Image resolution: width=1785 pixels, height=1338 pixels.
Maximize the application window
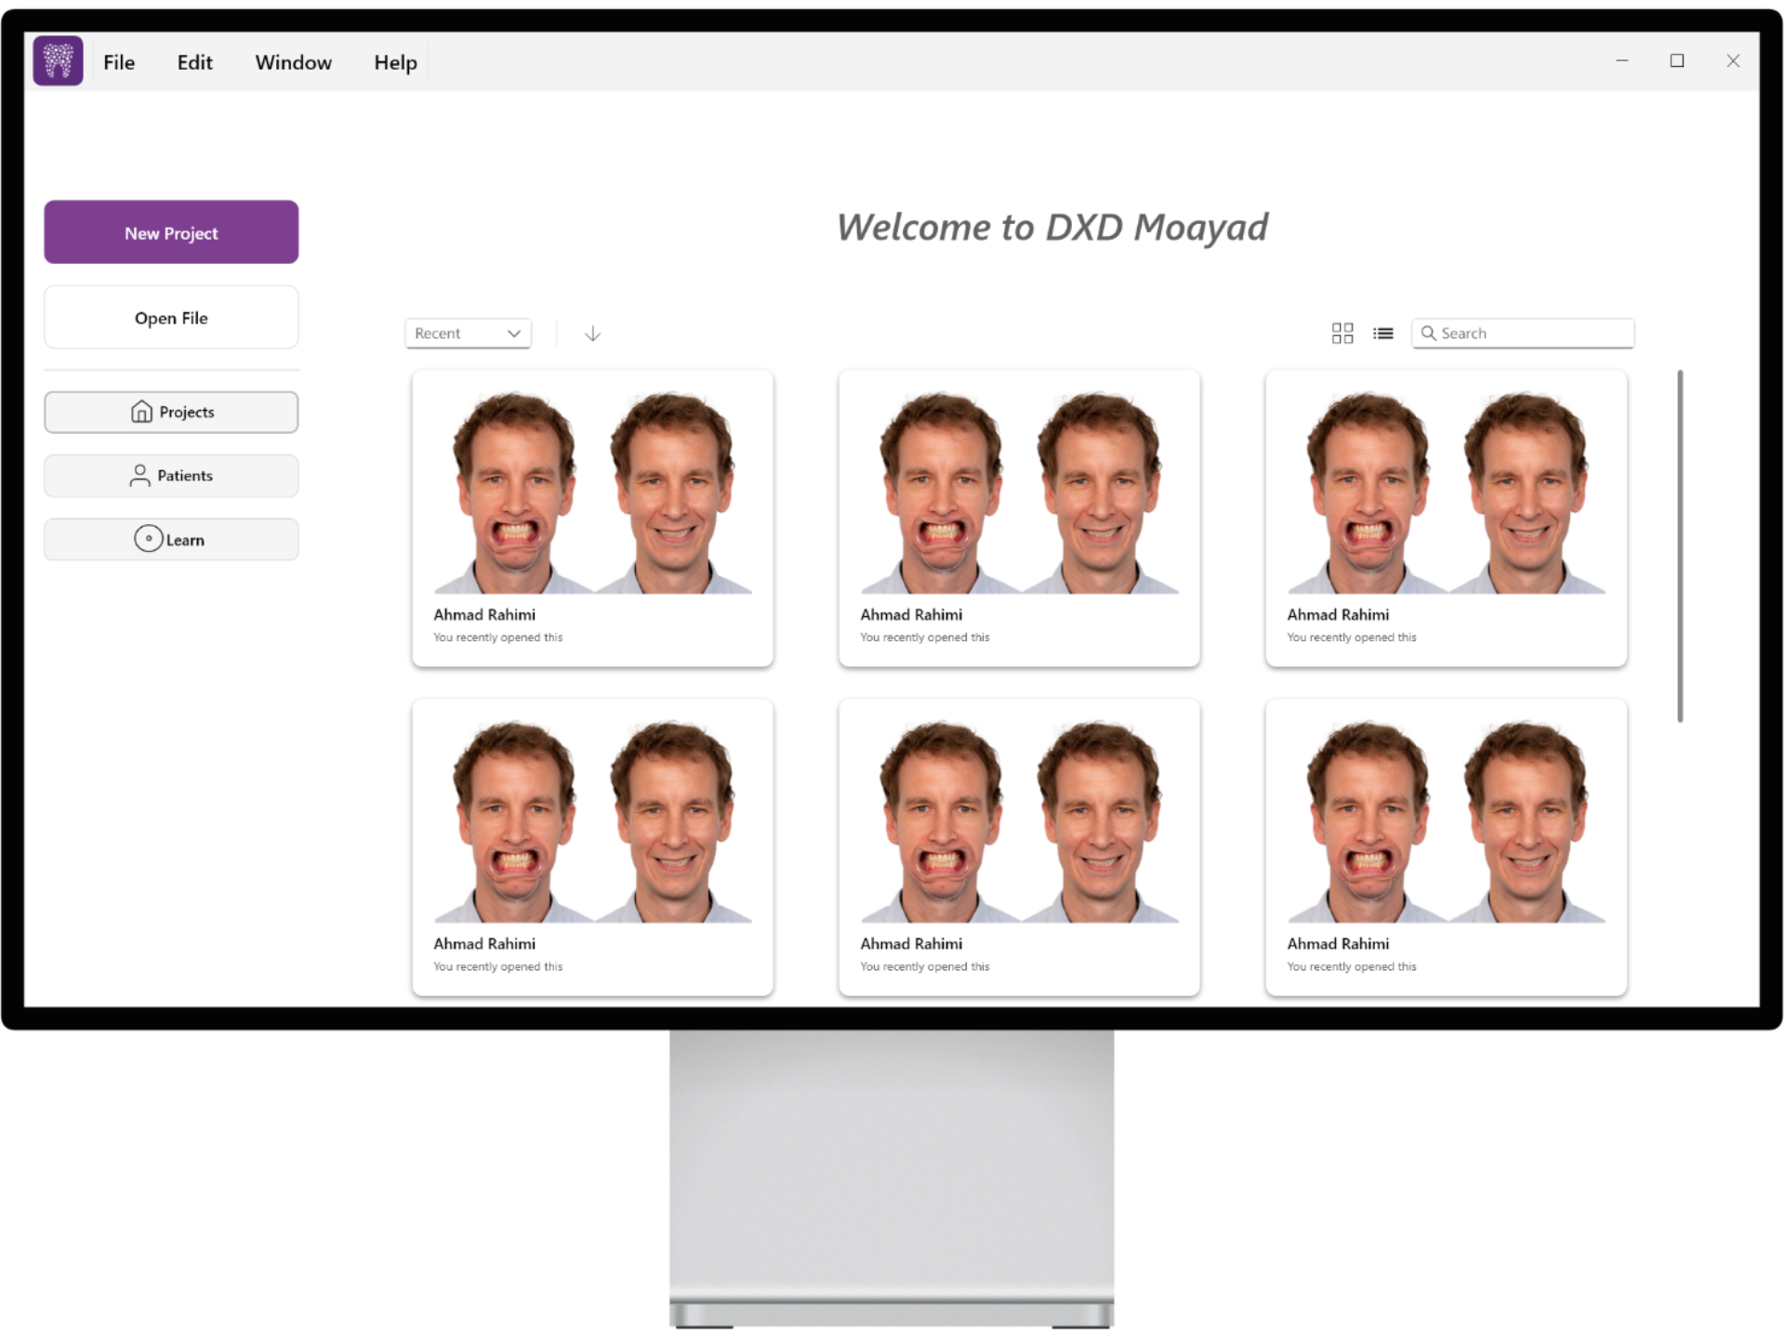1676,61
